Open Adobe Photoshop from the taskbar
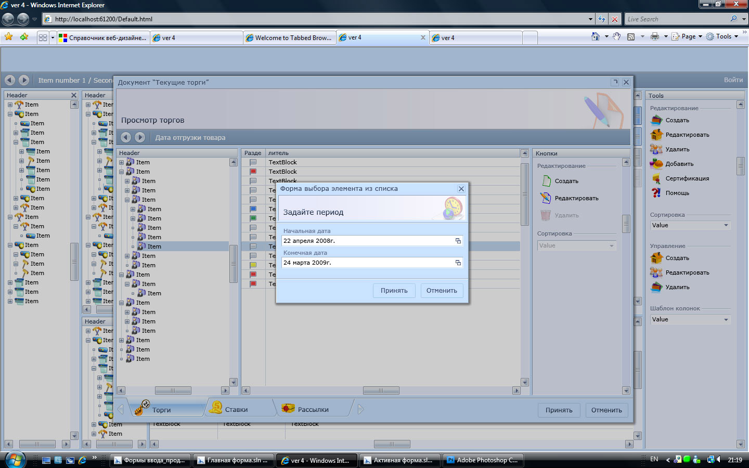Viewport: 749px width, 468px height. [482, 460]
